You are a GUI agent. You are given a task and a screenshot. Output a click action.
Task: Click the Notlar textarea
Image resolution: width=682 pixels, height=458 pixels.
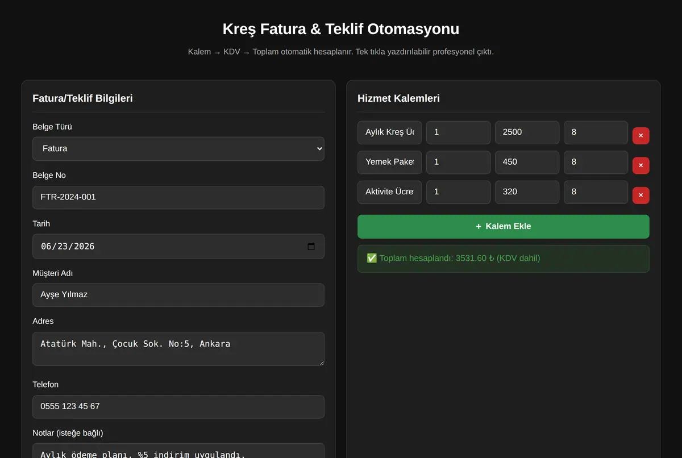coord(178,451)
